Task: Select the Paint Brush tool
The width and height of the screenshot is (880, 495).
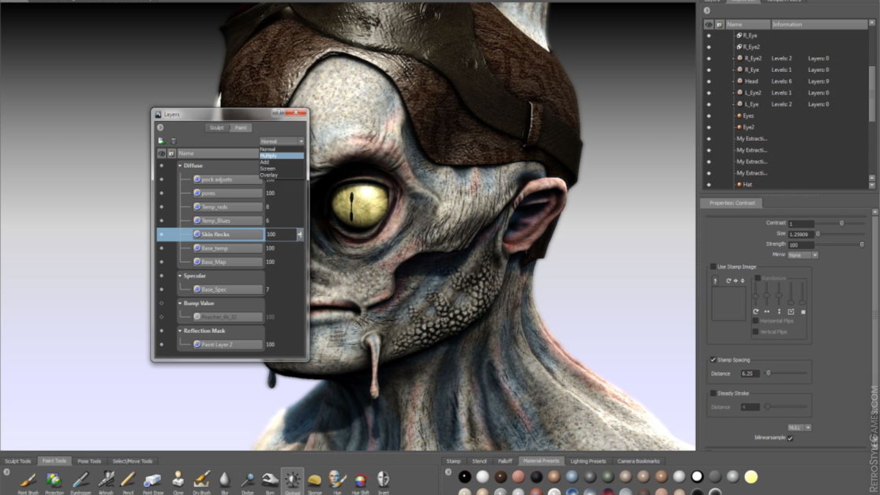Action: click(28, 480)
